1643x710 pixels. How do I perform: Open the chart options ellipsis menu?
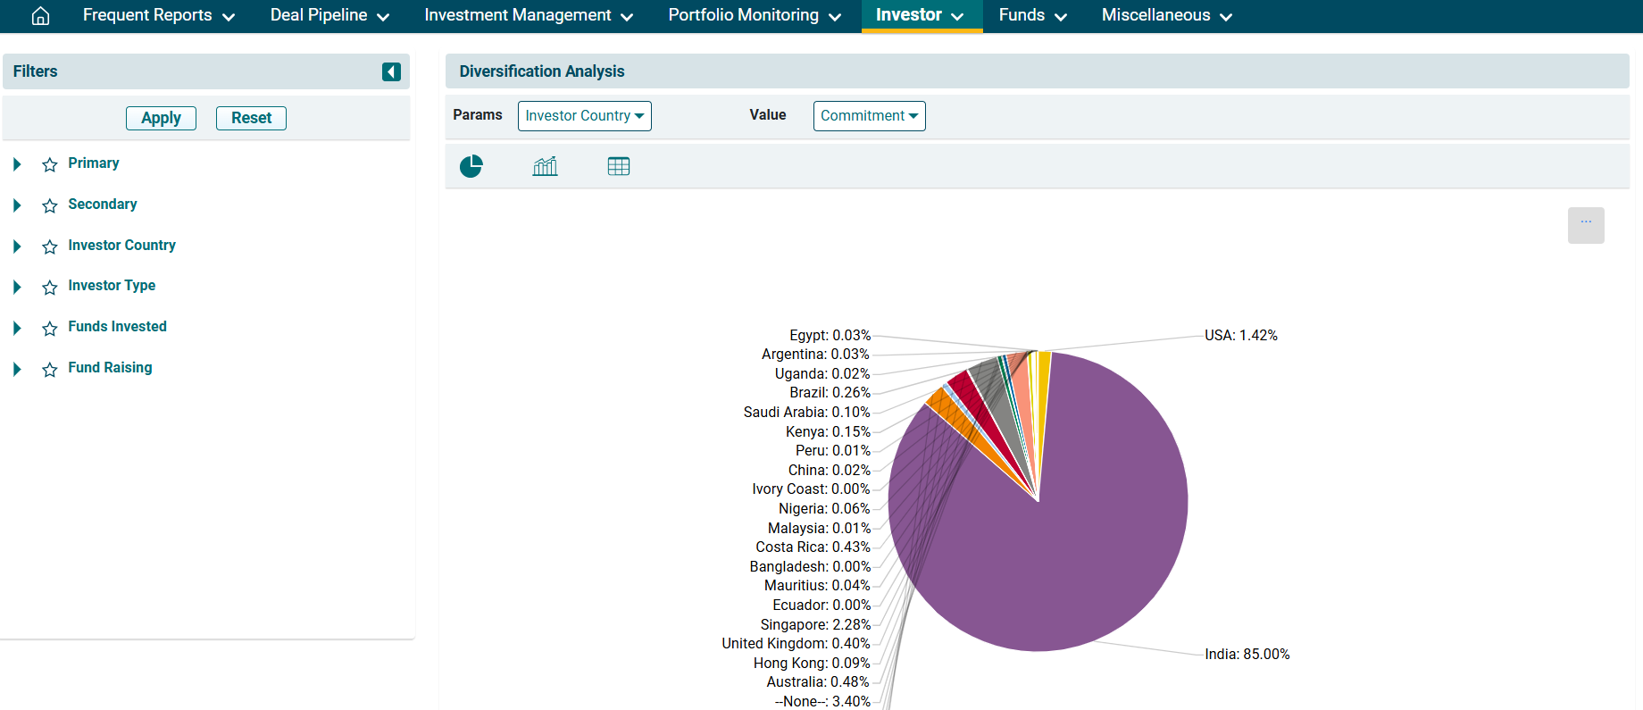[x=1585, y=225]
